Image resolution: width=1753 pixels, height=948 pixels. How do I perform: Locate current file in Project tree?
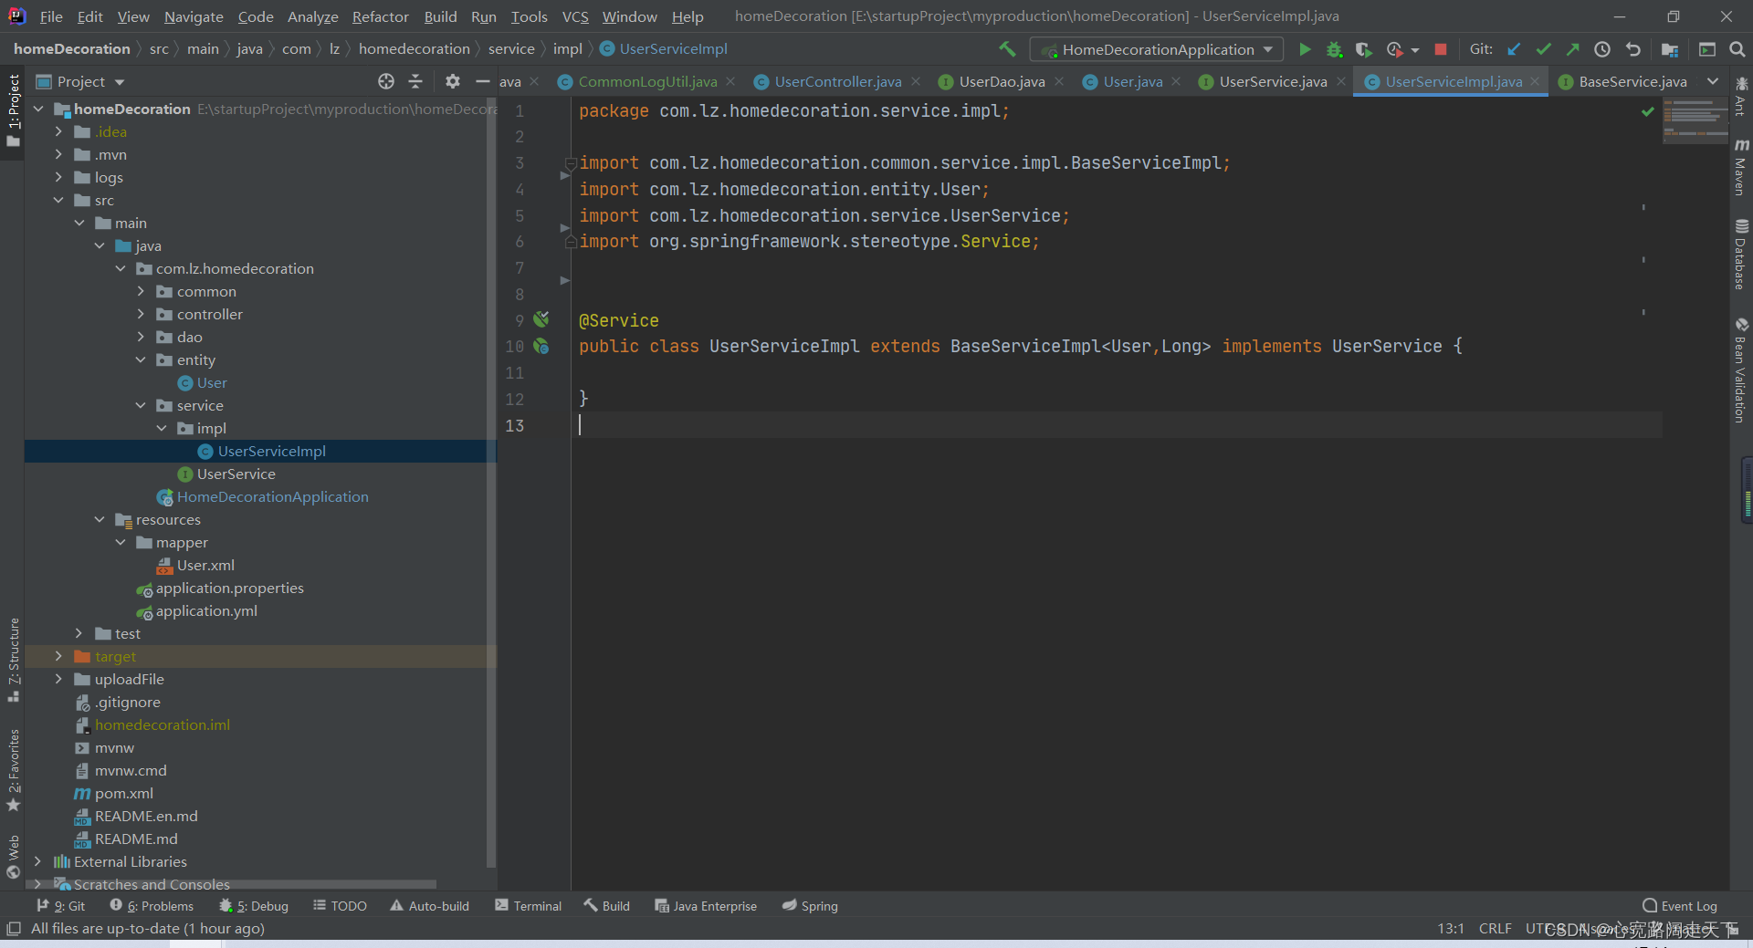point(386,81)
